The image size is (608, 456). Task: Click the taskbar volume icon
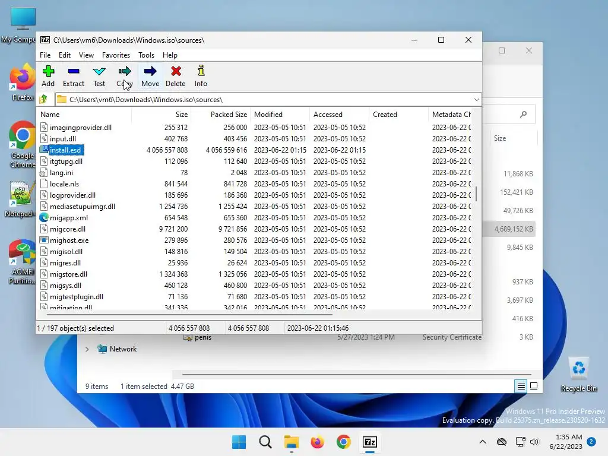click(534, 442)
